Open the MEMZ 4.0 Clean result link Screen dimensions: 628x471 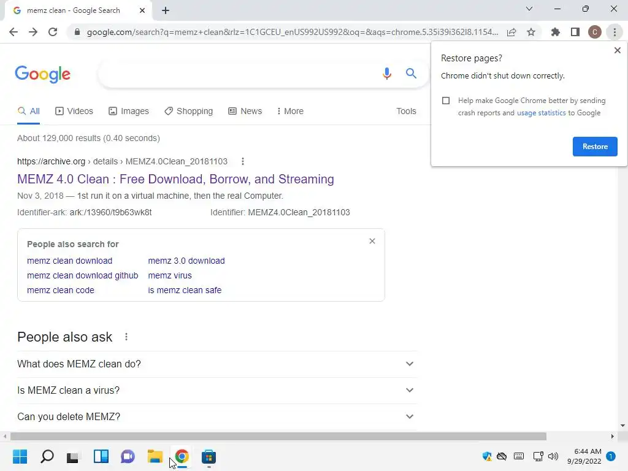[175, 179]
